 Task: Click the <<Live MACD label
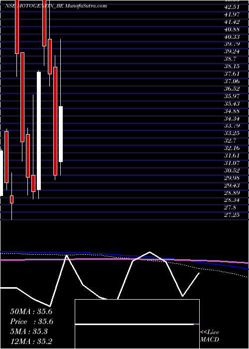[x=210, y=336]
